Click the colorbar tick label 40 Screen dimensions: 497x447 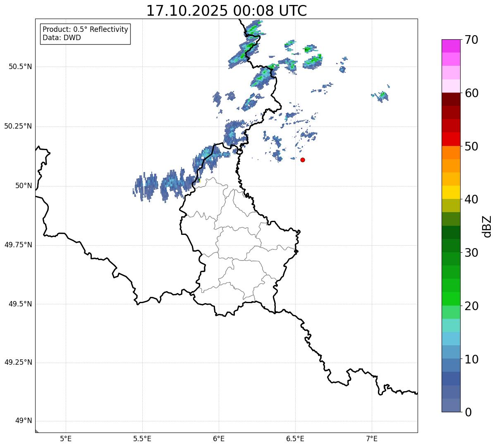(x=472, y=200)
